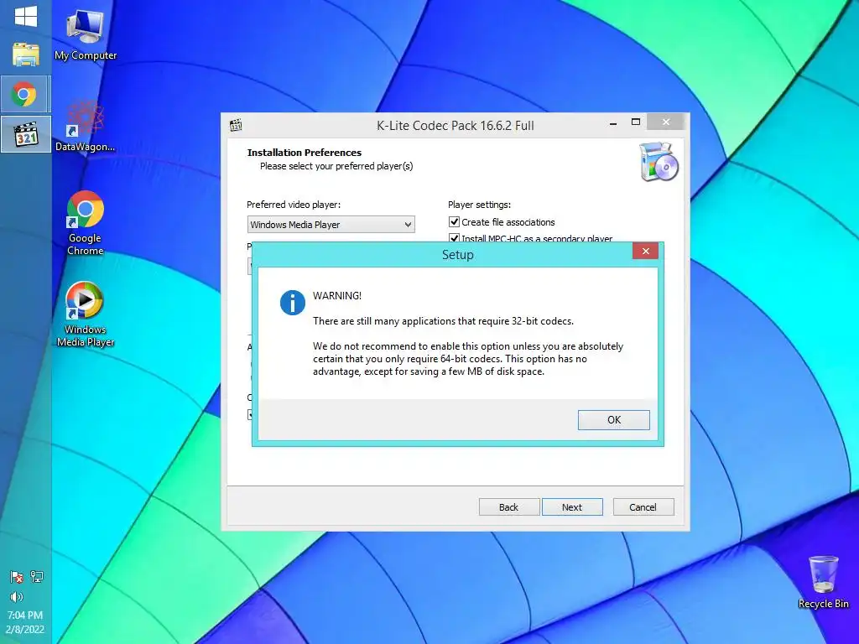The width and height of the screenshot is (859, 644).
Task: Click the installer disc box logo
Action: [659, 162]
